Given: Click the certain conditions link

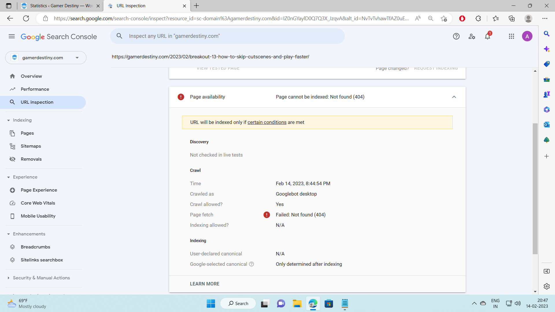Looking at the screenshot, I should click(x=267, y=122).
